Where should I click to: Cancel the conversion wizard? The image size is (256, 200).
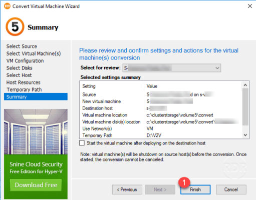pyautogui.click(x=231, y=189)
